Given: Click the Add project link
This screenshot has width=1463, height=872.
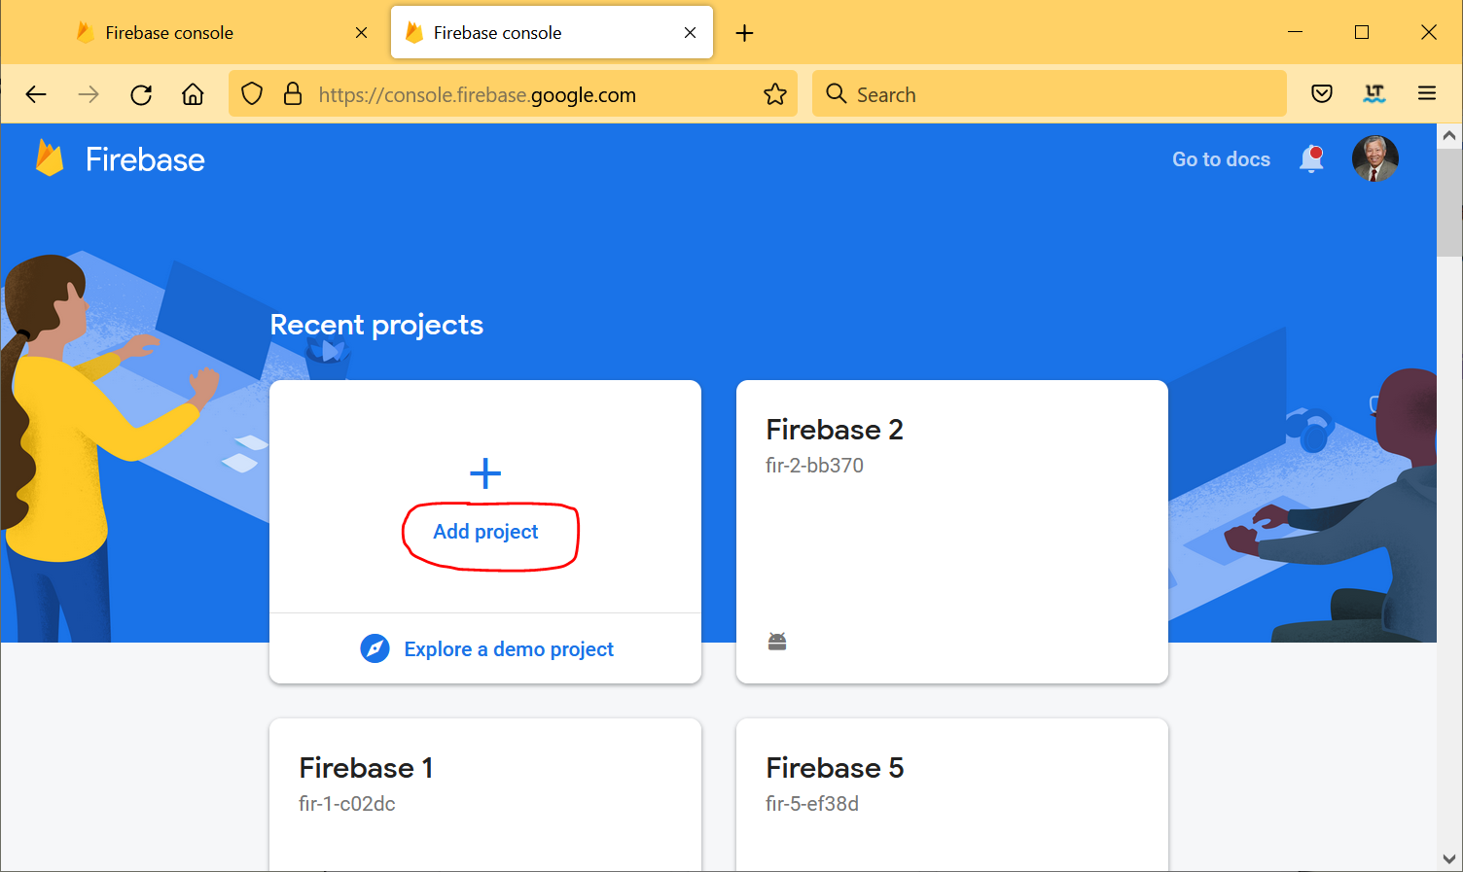Looking at the screenshot, I should 485,532.
